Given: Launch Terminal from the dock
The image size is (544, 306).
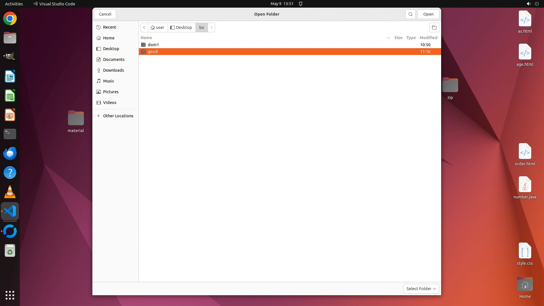Looking at the screenshot, I should 10,134.
